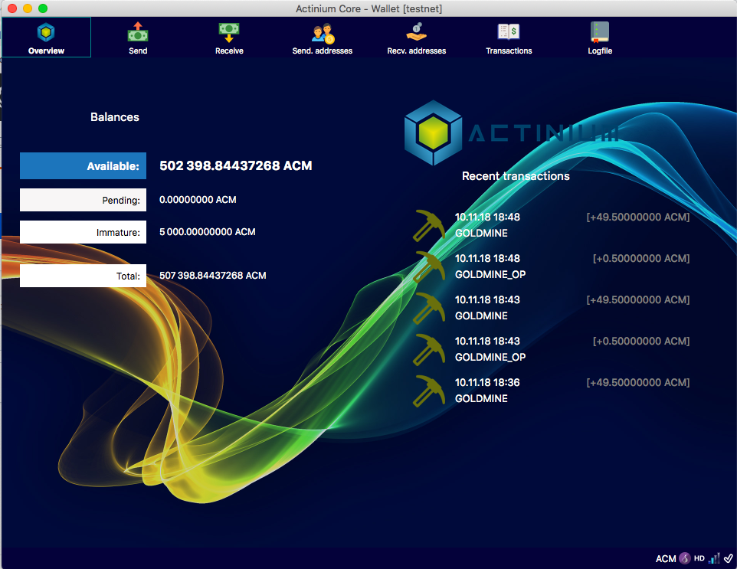Click the 5 000.00000000 ACM immature amount
The image size is (737, 569).
pos(208,231)
